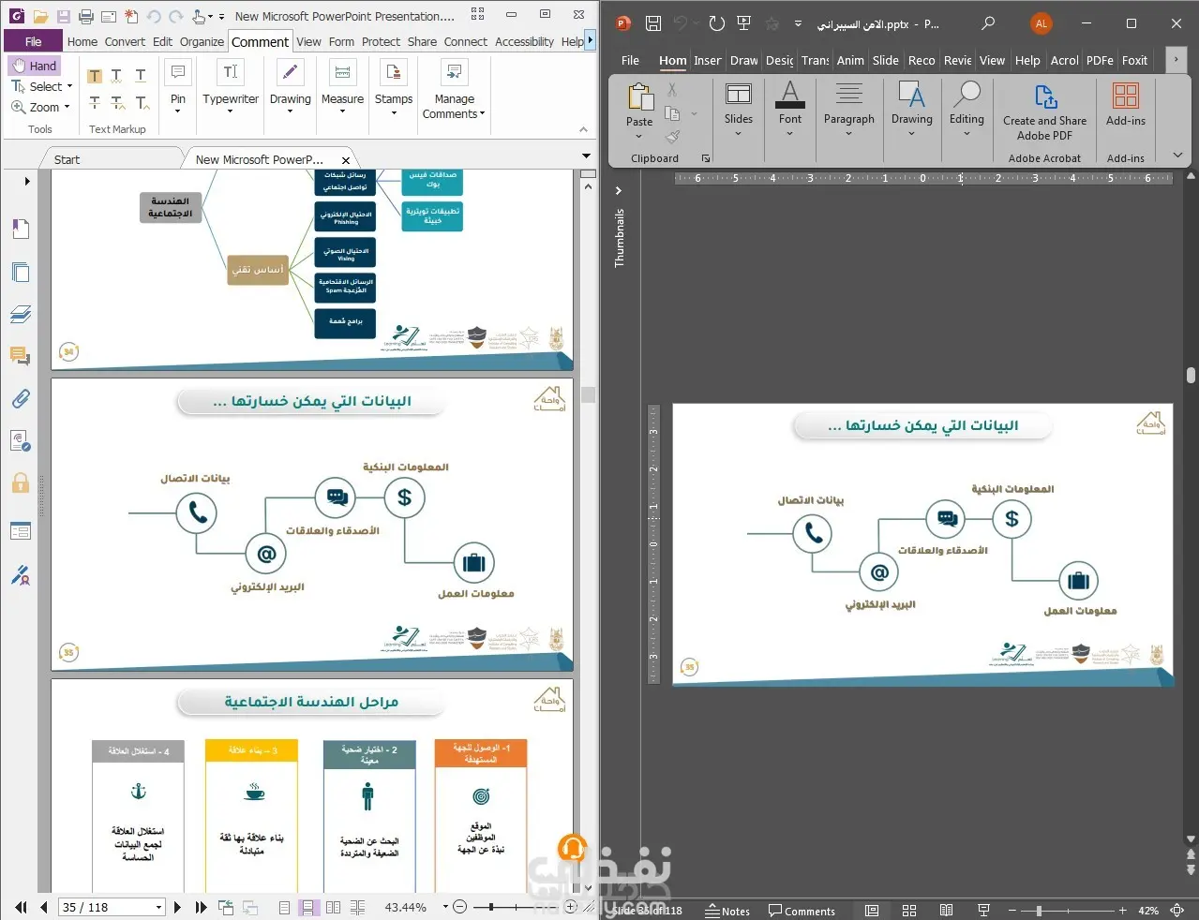This screenshot has width=1199, height=920.
Task: Open file icon in Foxit quick toolbar
Action: pyautogui.click(x=40, y=16)
